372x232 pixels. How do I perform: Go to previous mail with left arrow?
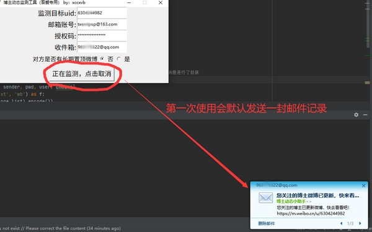pyautogui.click(x=342, y=223)
